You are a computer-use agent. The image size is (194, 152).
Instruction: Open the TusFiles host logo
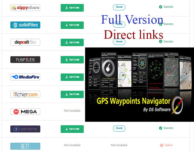pyautogui.click(x=25, y=60)
